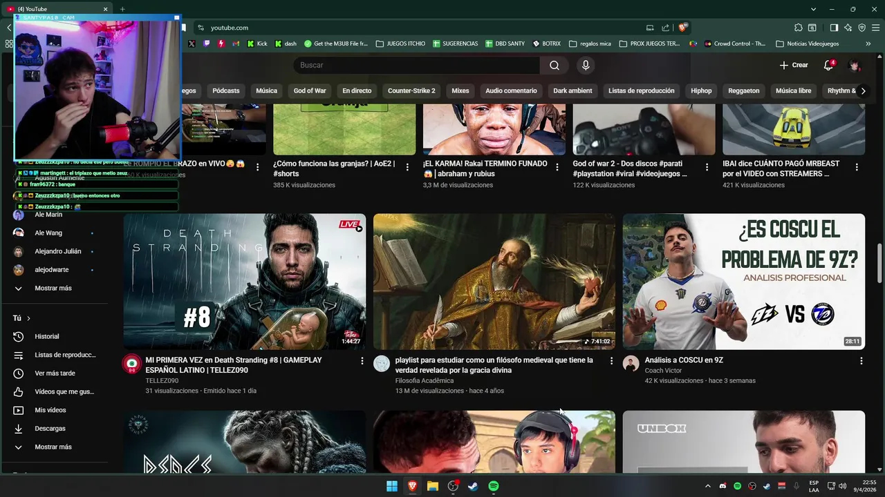The height and width of the screenshot is (497, 885).
Task: Select the Música filter chip
Action: click(266, 90)
